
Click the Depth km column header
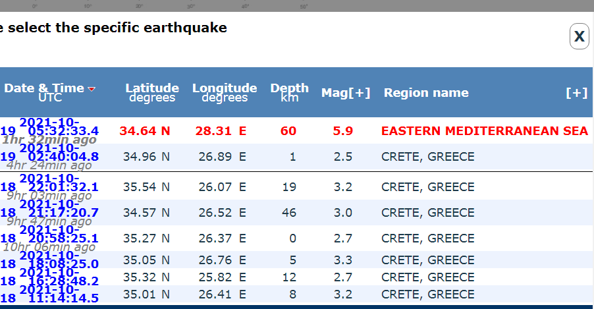point(289,92)
